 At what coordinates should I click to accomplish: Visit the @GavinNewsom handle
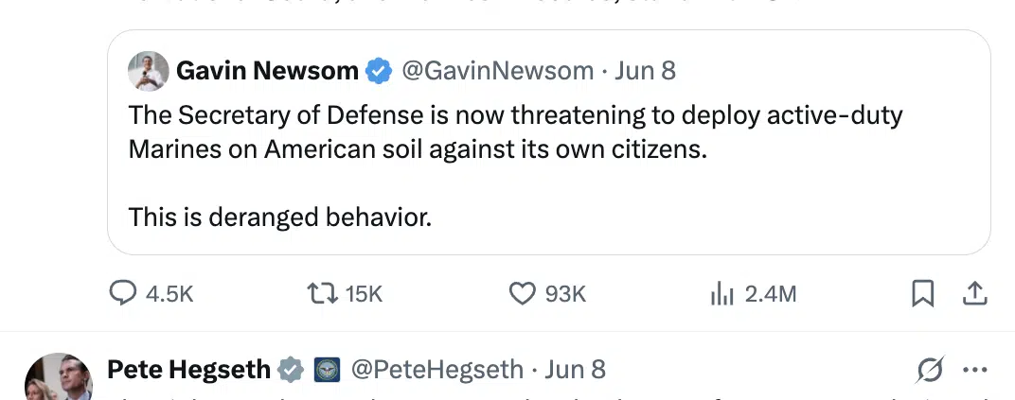pyautogui.click(x=498, y=71)
